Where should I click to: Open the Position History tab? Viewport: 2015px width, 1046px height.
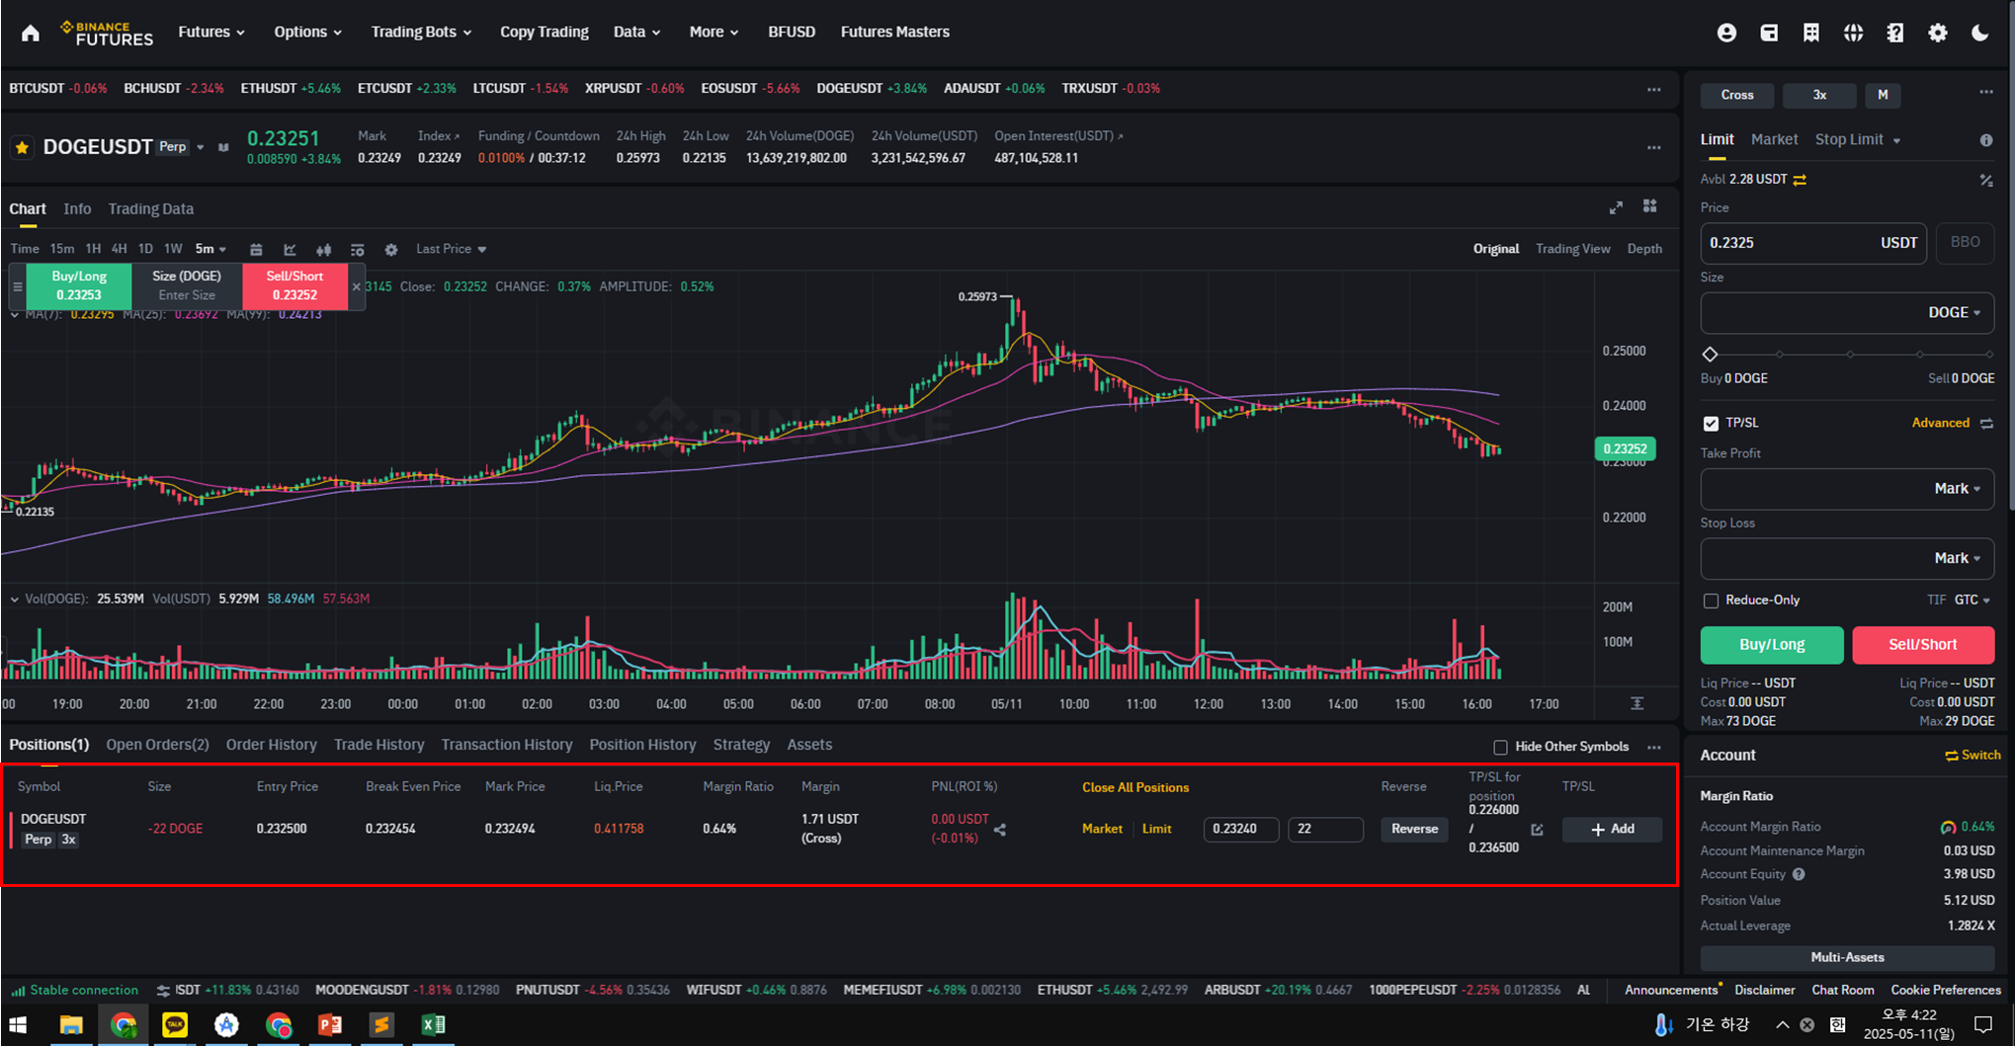[642, 745]
